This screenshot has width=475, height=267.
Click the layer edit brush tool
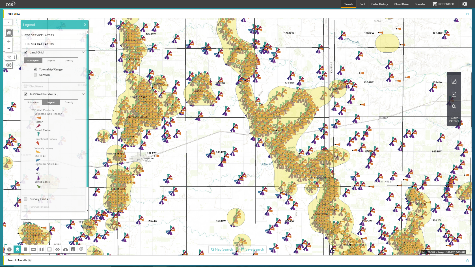click(x=81, y=249)
